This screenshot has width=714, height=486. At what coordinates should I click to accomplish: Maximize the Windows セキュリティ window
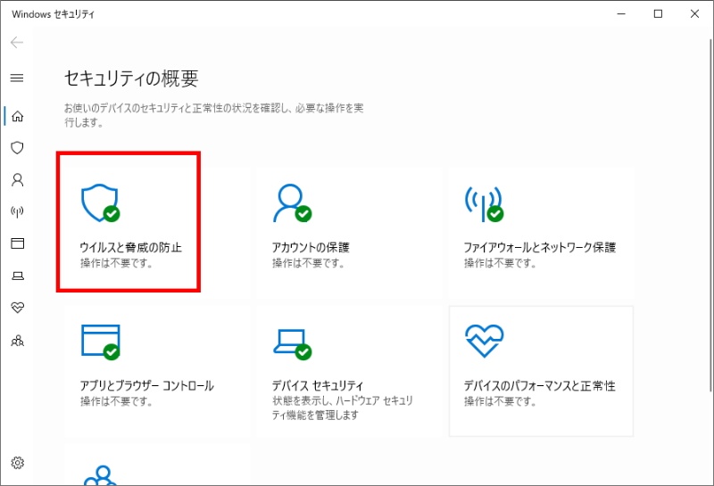658,13
